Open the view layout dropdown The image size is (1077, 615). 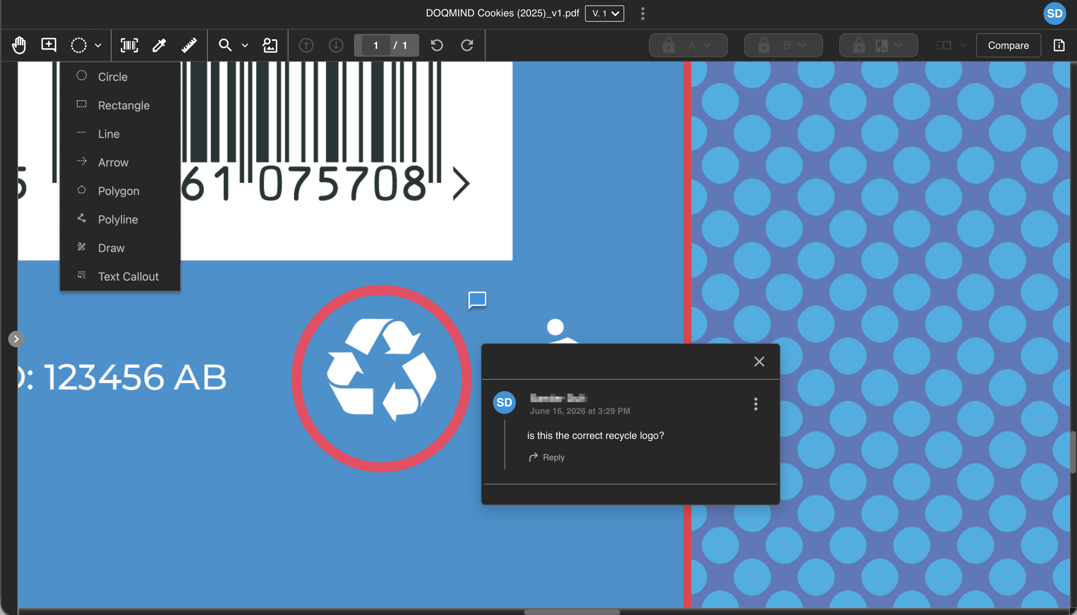click(951, 45)
